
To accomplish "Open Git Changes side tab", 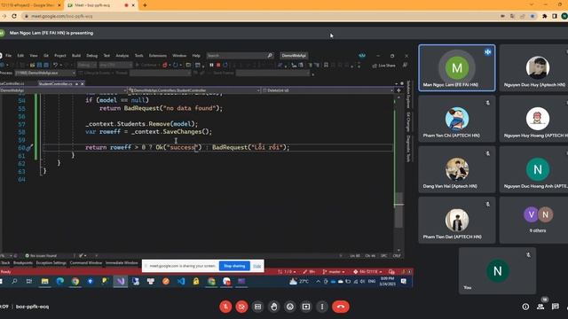I will [408, 122].
